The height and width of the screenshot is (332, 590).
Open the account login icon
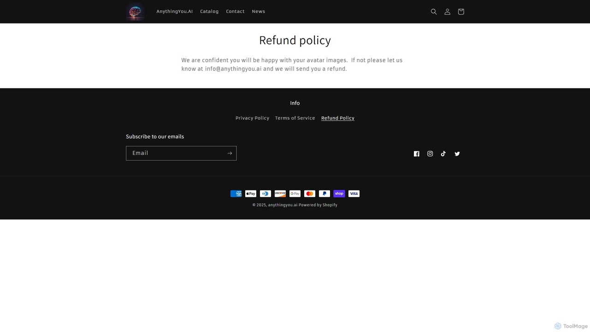click(x=447, y=12)
